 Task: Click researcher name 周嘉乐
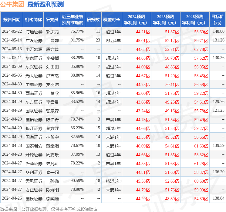click(52, 155)
